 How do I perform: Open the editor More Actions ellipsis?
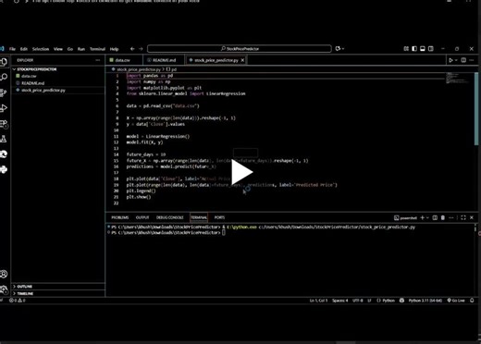(472, 60)
